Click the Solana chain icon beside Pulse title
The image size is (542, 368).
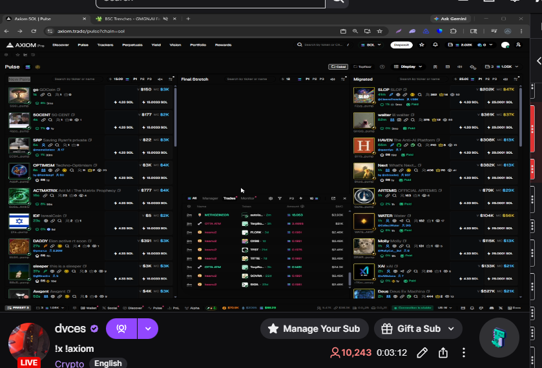(28, 66)
